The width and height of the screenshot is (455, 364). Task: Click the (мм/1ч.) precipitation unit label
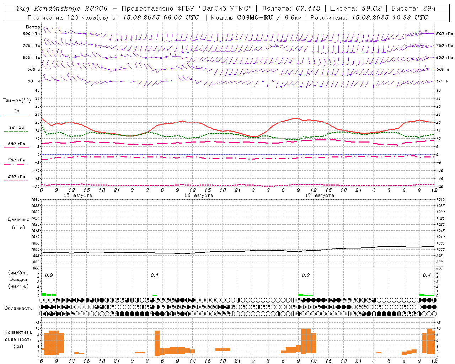point(18,286)
